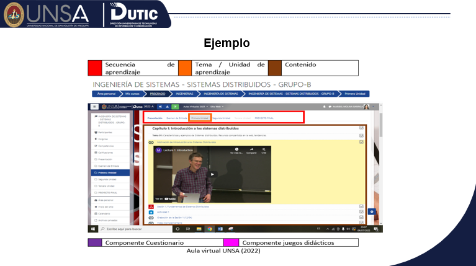Viewport: 476px width, 266px height.
Task: Open the notification bell in Moodle header
Action: (324, 107)
